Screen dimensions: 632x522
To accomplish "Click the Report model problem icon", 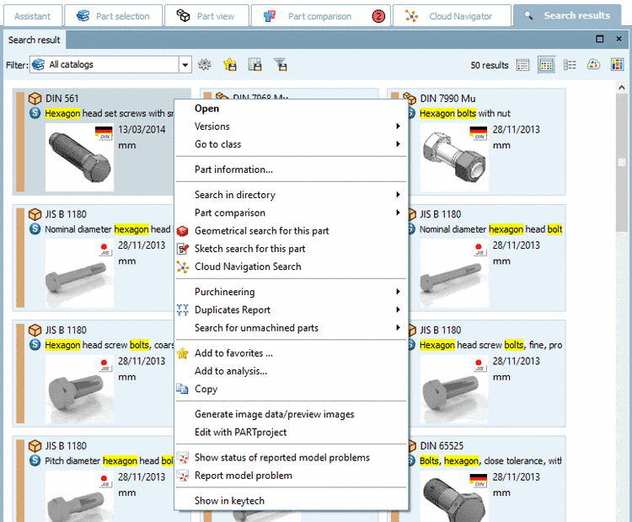I will pyautogui.click(x=183, y=476).
